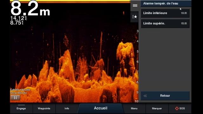Click depth scale marker 5
This screenshot has width=203, height=114.
pyautogui.click(x=137, y=51)
